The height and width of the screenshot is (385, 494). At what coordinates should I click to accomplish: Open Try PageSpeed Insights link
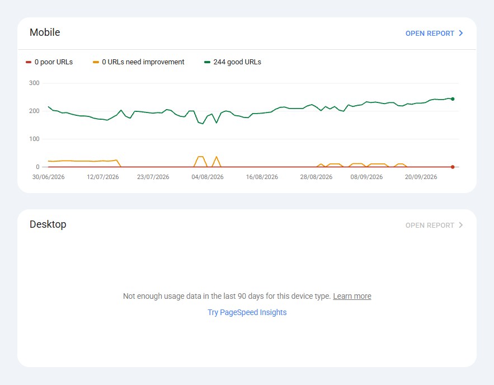pyautogui.click(x=247, y=312)
